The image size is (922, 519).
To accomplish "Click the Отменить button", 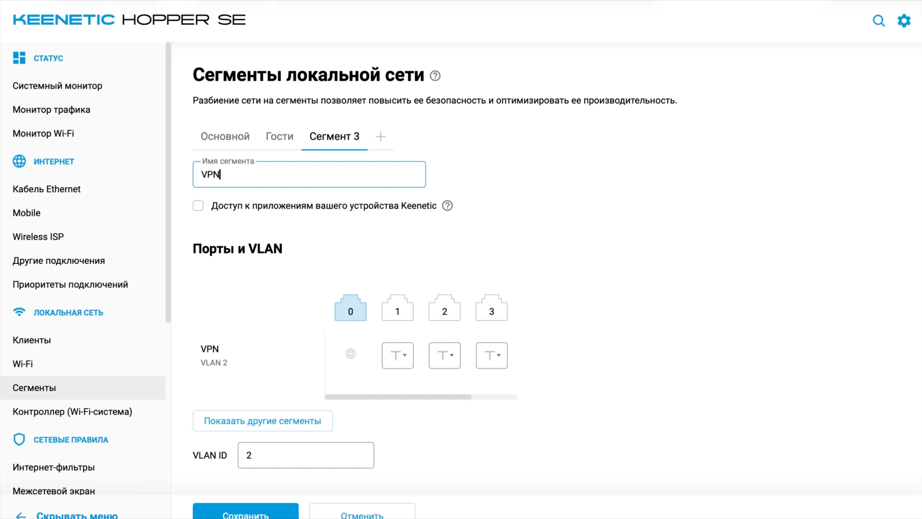I will coord(362,512).
